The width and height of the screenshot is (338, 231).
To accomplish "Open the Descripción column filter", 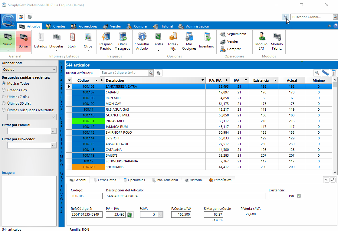I will point(203,80).
